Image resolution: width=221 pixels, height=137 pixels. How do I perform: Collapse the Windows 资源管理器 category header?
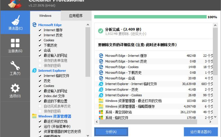54,116
